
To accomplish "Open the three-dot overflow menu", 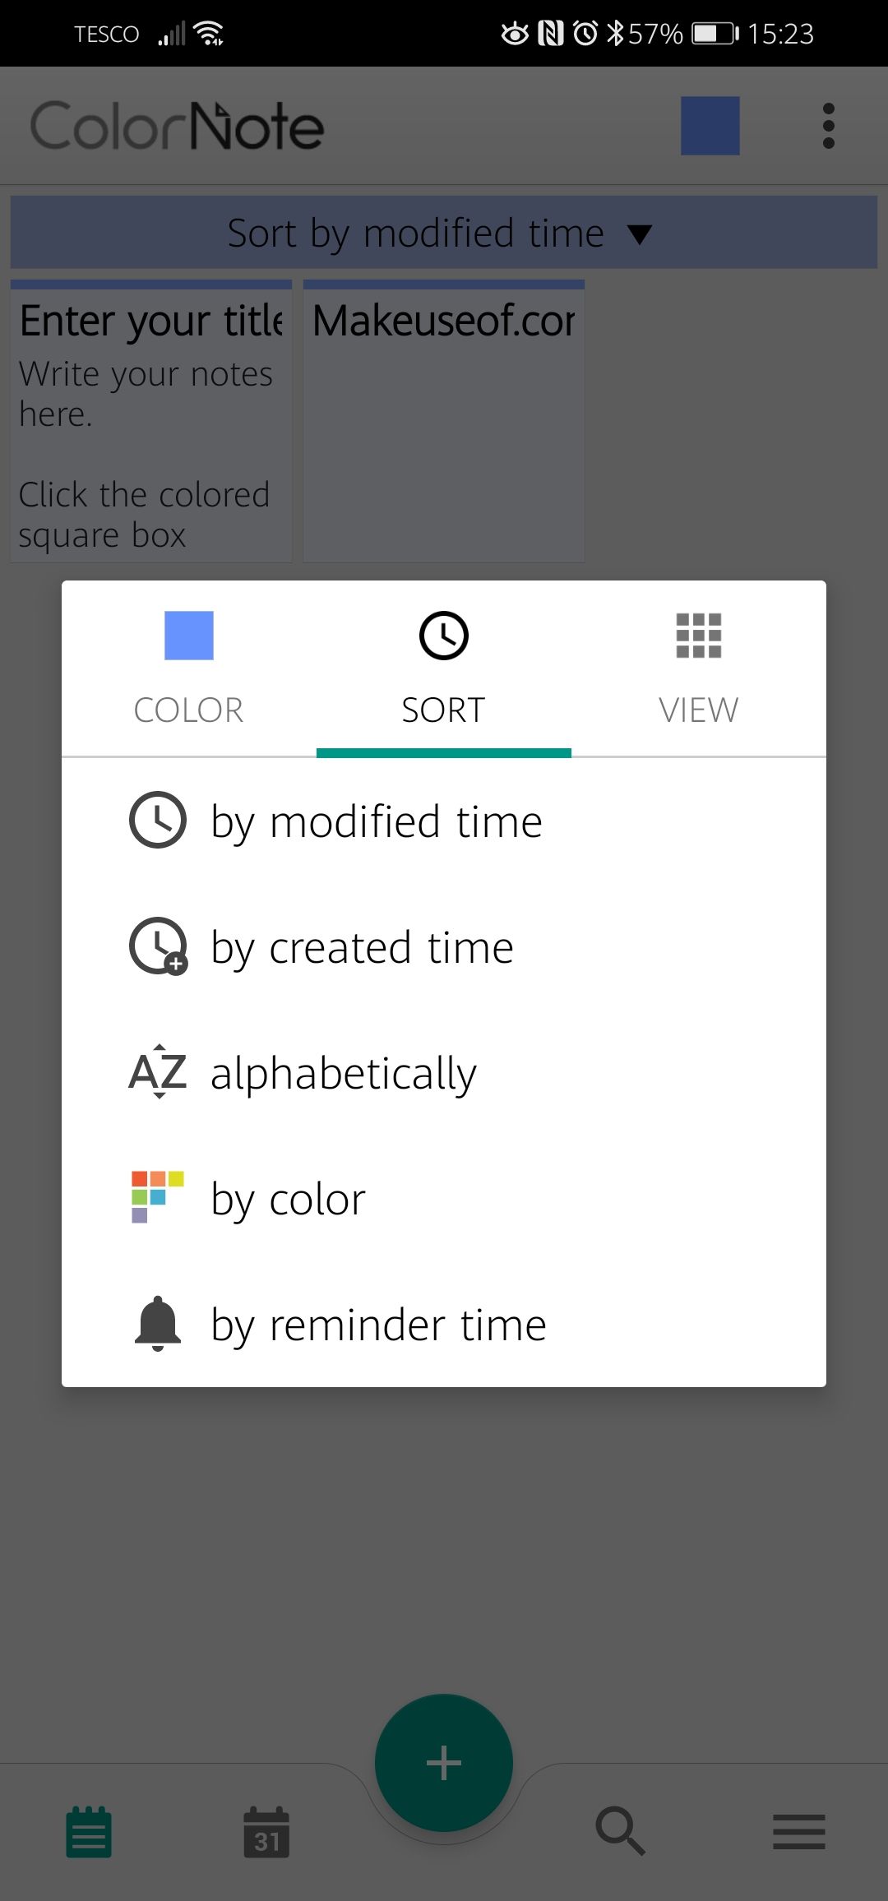I will coord(828,126).
